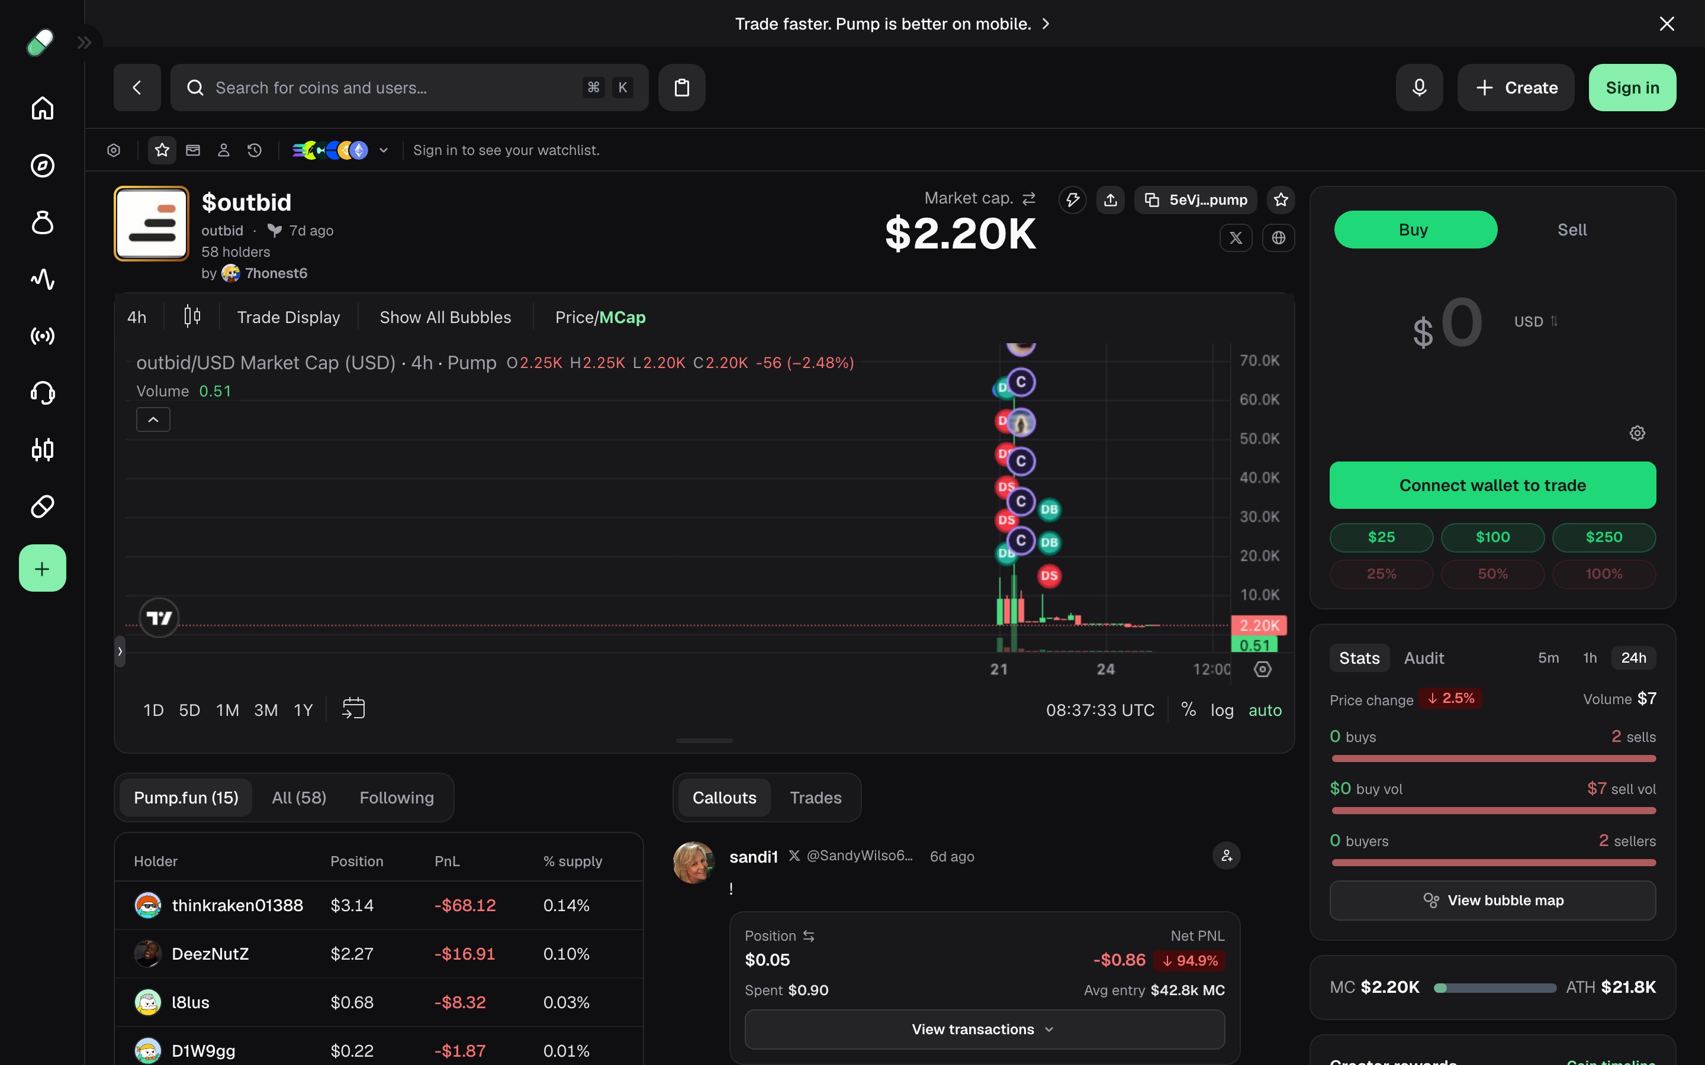Click the $outbid coin thumbnail

(152, 223)
